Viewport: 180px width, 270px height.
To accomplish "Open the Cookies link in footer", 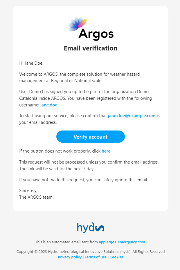I will coord(116,257).
